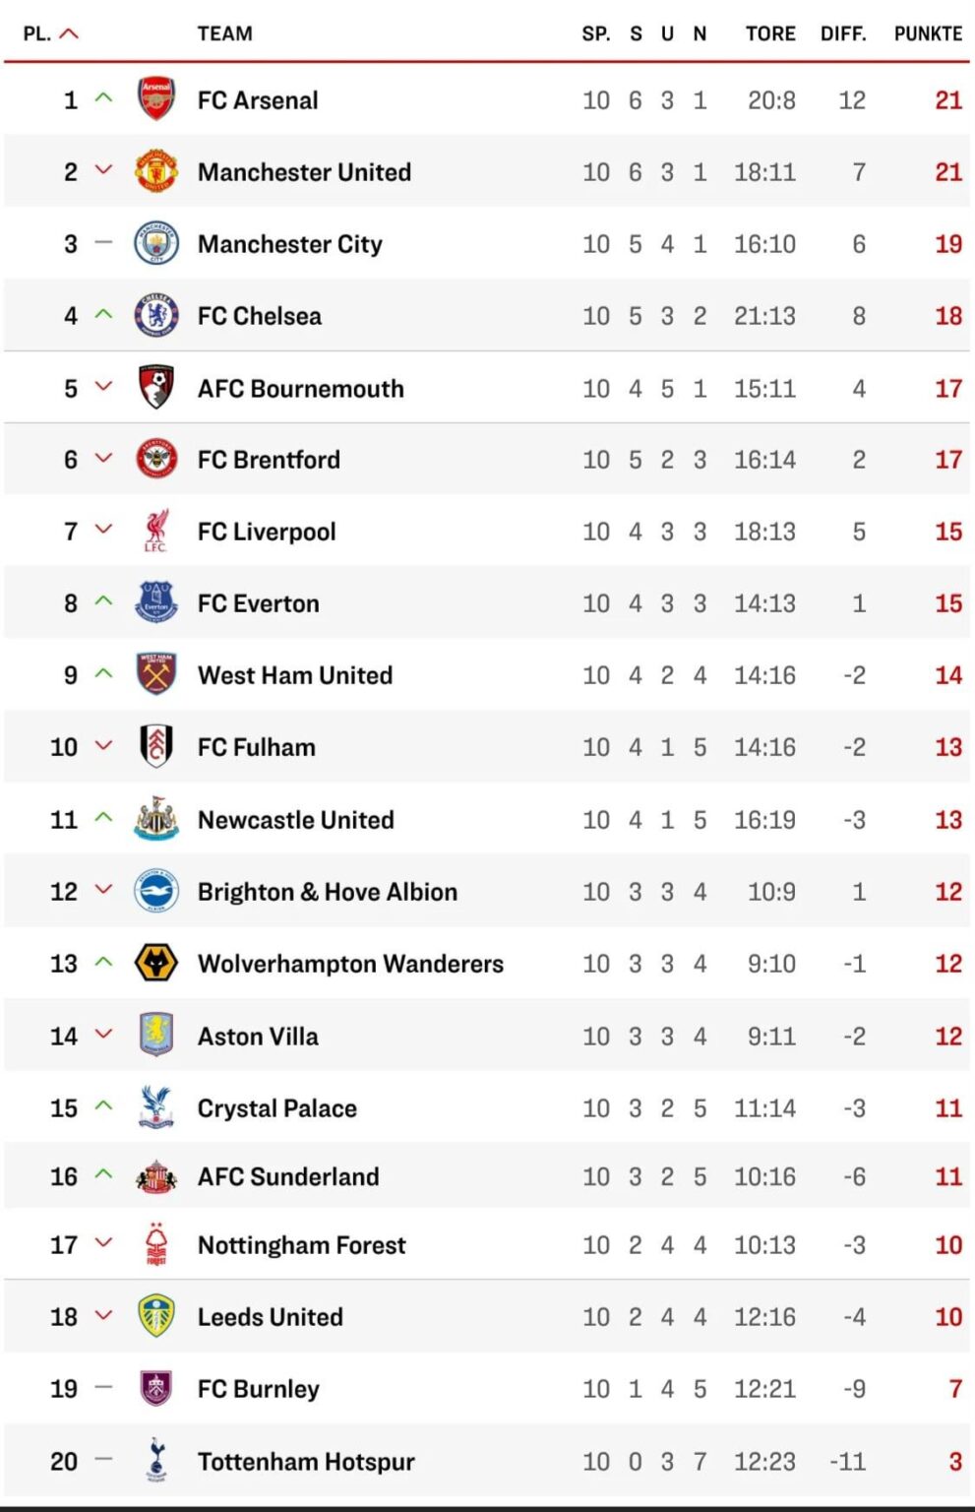975x1512 pixels.
Task: Expand the green chevron next to Crystal Palace
Action: click(102, 1107)
